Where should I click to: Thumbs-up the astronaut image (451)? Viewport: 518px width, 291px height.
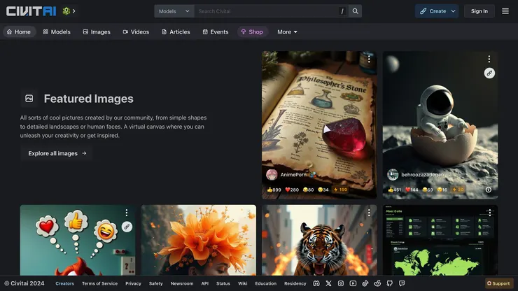point(394,190)
